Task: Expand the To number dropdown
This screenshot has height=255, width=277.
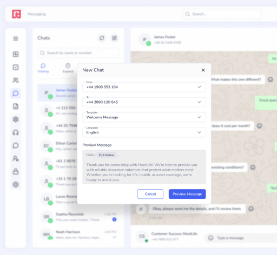Action: pos(144,102)
